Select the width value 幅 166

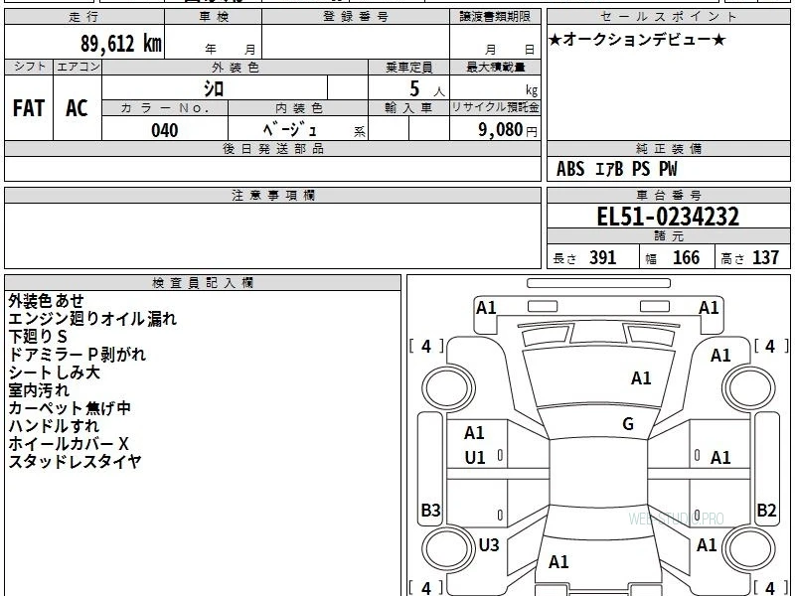tap(673, 258)
